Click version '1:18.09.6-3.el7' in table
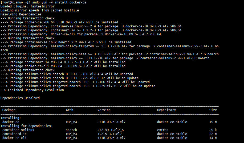The height and width of the screenshot is (143, 244). 111,138
